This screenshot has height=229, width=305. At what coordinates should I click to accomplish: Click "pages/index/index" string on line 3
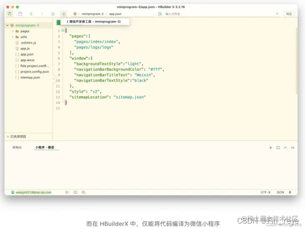tap(96, 42)
